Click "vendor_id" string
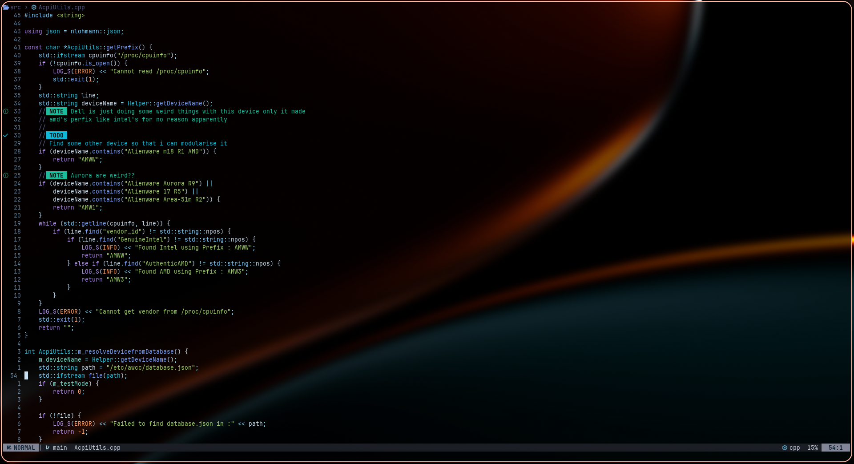This screenshot has width=854, height=464. coord(122,232)
